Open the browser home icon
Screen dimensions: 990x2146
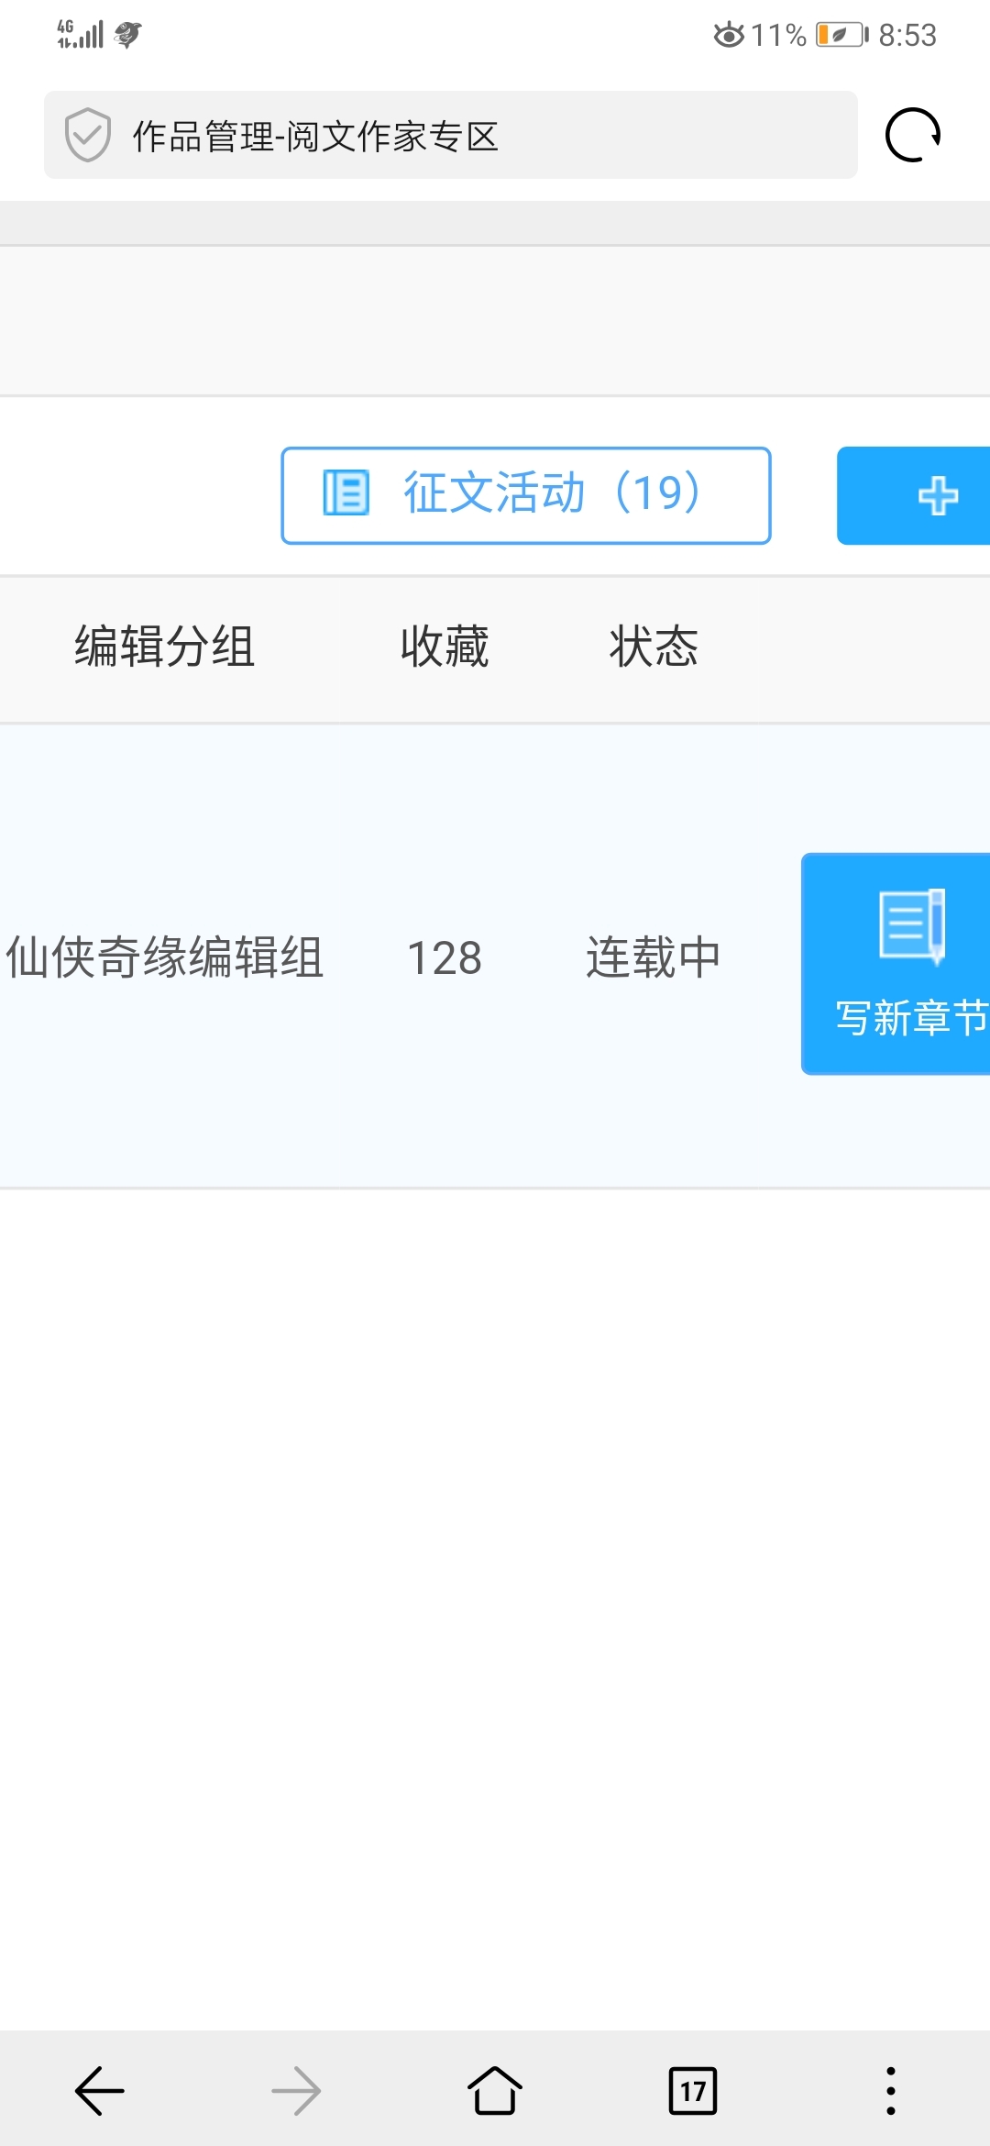pos(495,2090)
